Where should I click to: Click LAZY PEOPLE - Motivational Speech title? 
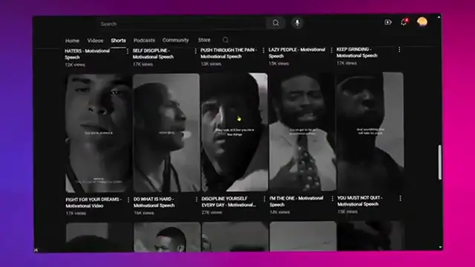297,53
